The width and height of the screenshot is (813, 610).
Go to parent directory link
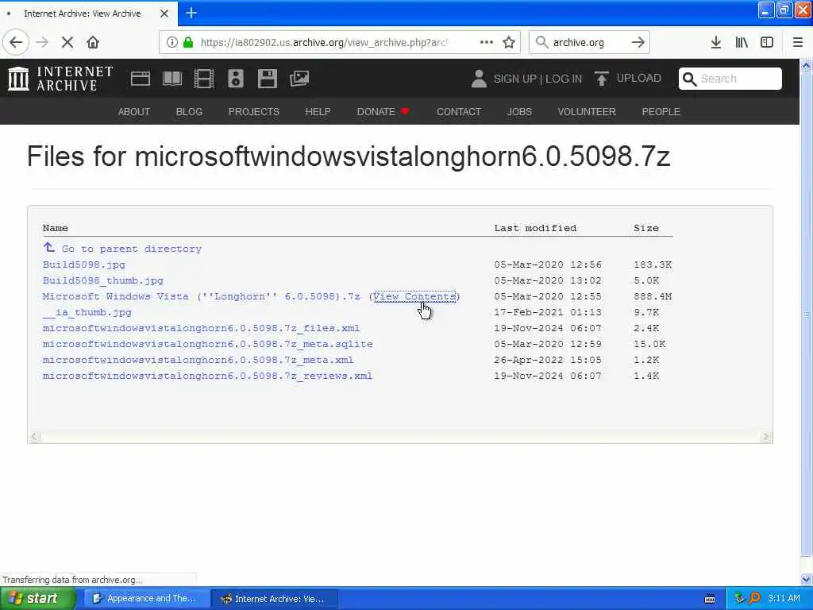pyautogui.click(x=132, y=249)
